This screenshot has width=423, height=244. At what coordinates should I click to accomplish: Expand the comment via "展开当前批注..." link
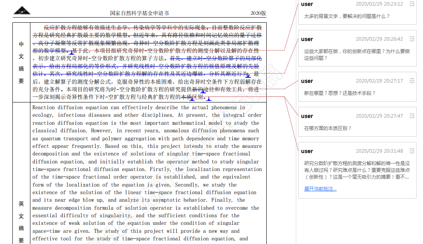tap(320, 189)
